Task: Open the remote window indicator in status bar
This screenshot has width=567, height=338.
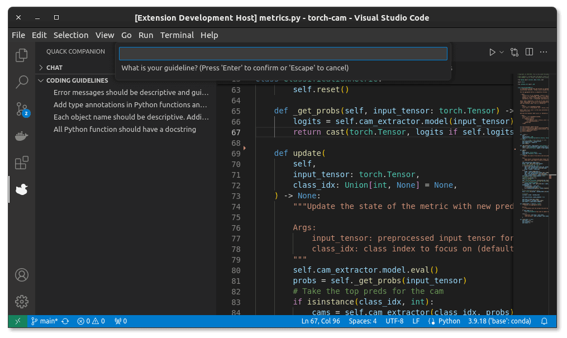Action: tap(18, 321)
